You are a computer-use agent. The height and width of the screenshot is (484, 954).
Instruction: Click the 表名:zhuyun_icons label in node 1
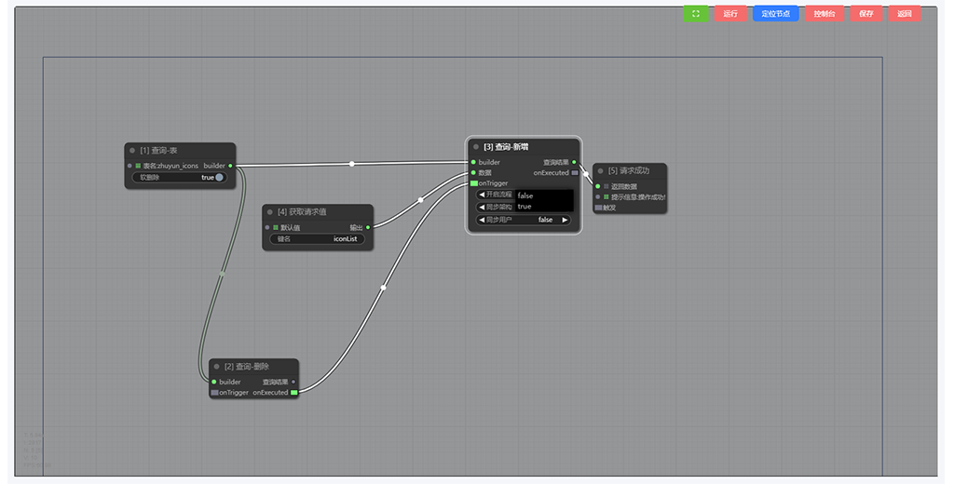[x=170, y=166]
